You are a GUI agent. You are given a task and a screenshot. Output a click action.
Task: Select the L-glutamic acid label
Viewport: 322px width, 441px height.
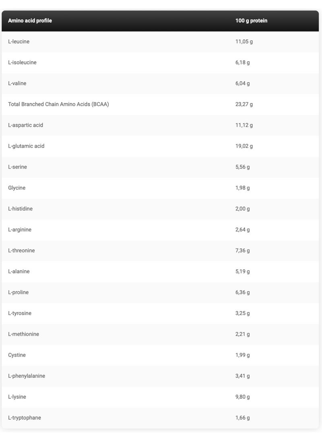pyautogui.click(x=26, y=146)
